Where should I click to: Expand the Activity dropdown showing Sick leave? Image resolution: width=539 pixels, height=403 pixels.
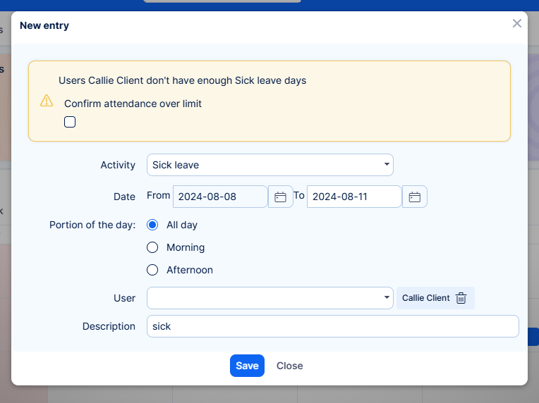[269, 165]
